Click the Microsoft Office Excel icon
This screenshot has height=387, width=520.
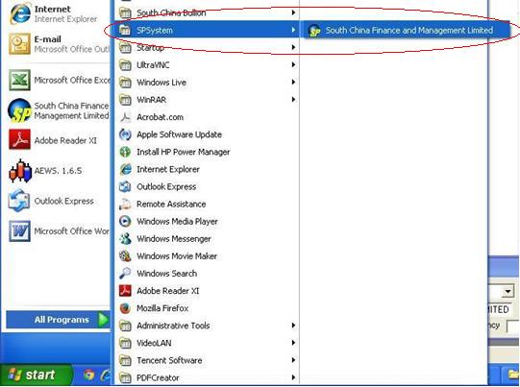[x=19, y=80]
